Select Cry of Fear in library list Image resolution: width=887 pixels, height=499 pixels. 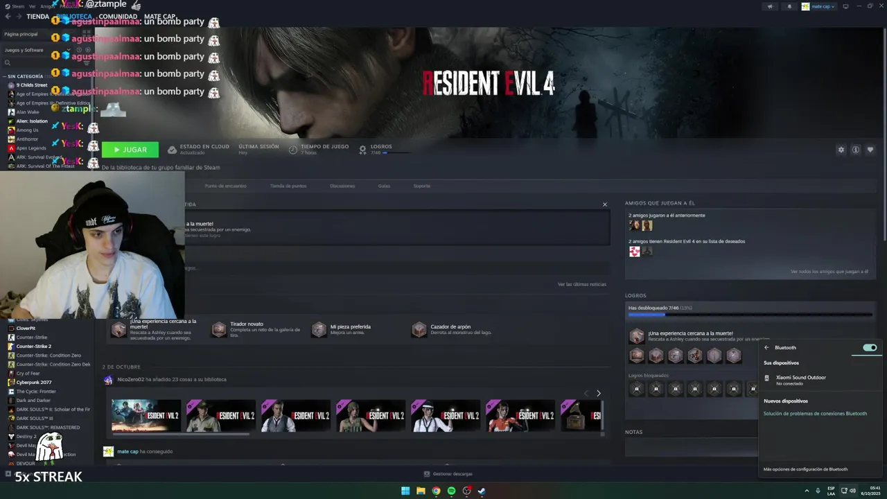click(28, 374)
